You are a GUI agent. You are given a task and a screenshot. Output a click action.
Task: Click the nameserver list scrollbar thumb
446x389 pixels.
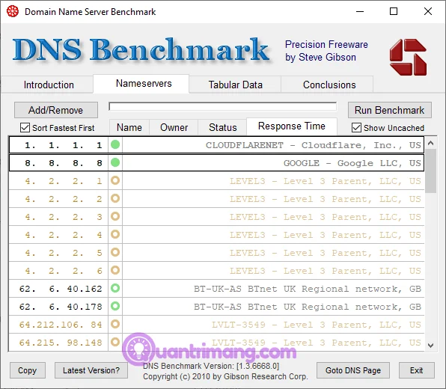click(430, 171)
